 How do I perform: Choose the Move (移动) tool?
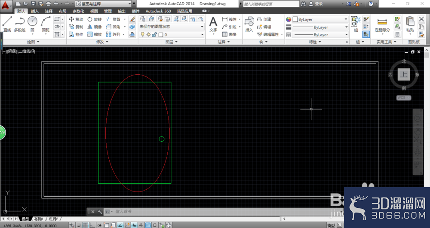(76, 19)
